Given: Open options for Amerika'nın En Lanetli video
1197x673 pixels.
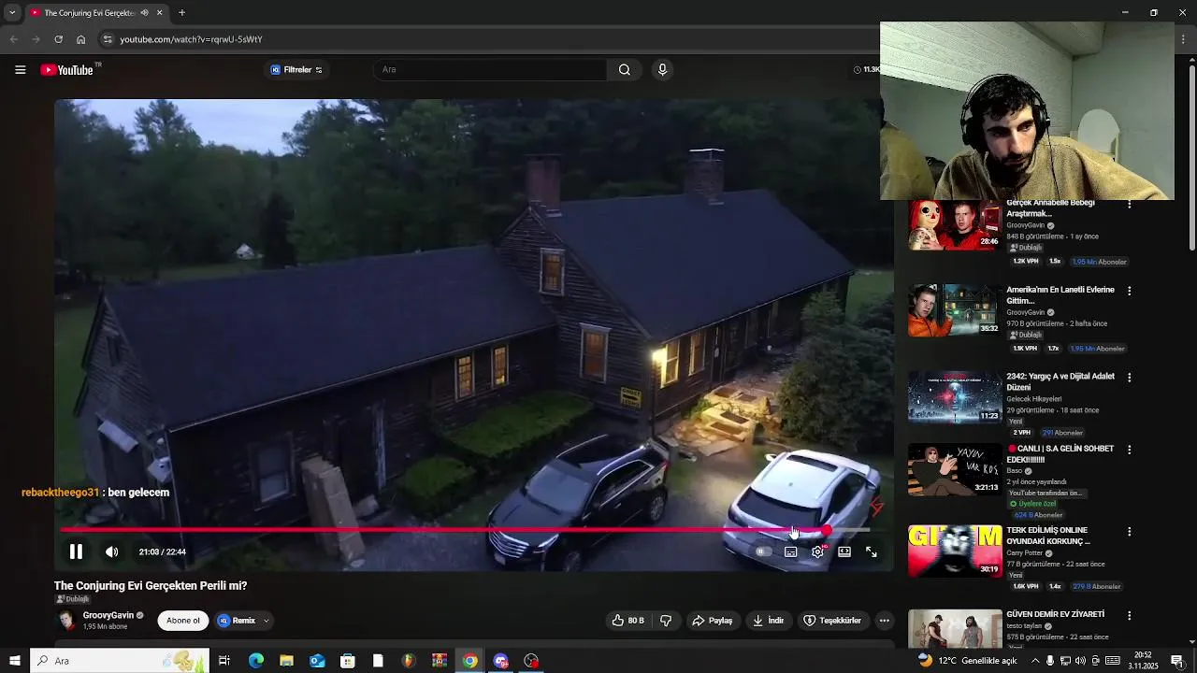Looking at the screenshot, I should 1130,291.
